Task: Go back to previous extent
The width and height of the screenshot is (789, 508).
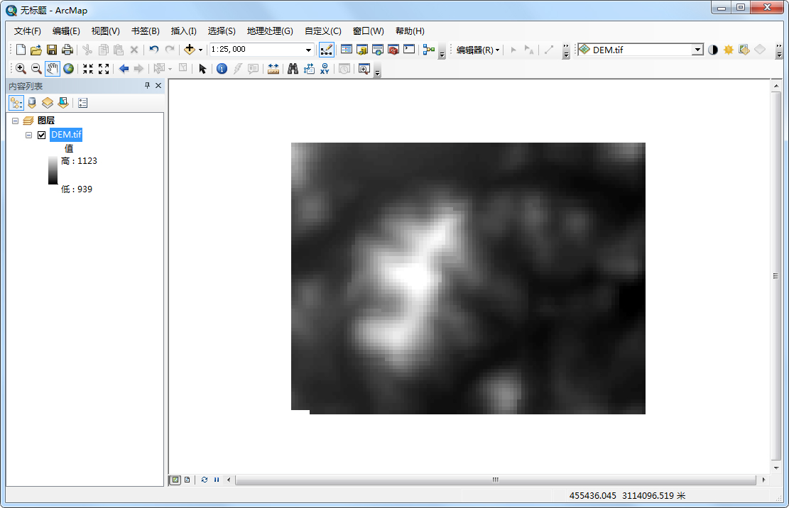Action: tap(124, 68)
